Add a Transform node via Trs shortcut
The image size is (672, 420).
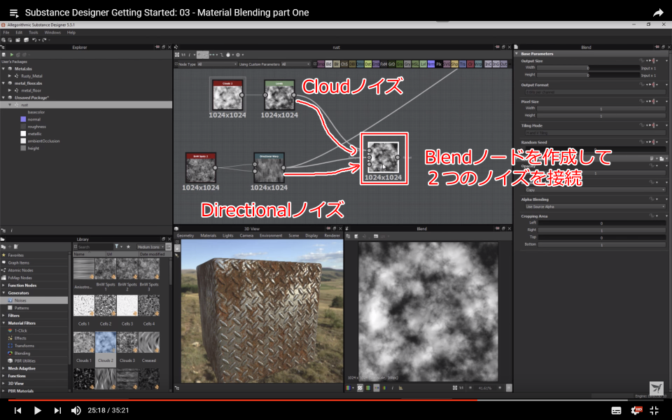coord(463,64)
